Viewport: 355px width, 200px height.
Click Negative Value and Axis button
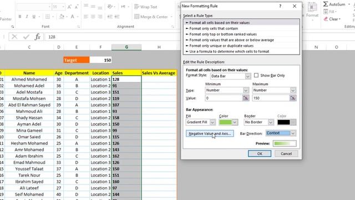[210, 133]
